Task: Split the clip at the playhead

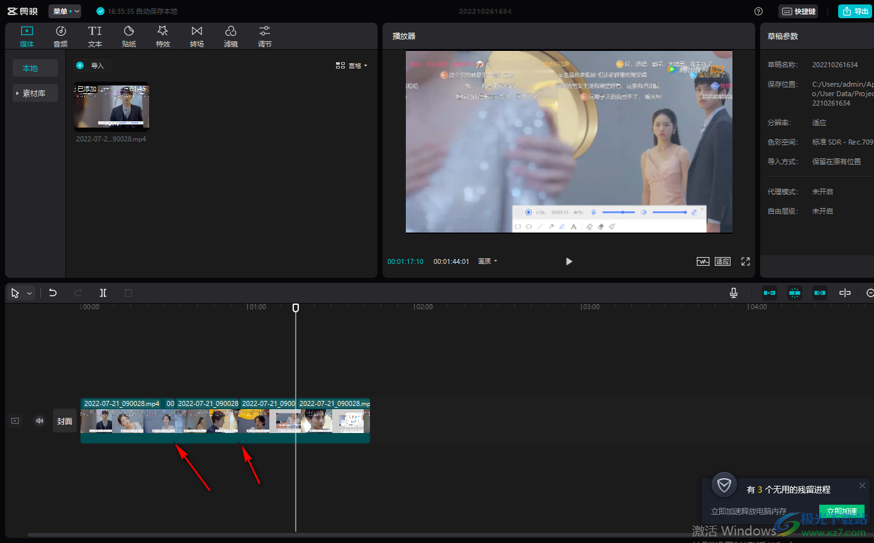Action: [x=103, y=293]
